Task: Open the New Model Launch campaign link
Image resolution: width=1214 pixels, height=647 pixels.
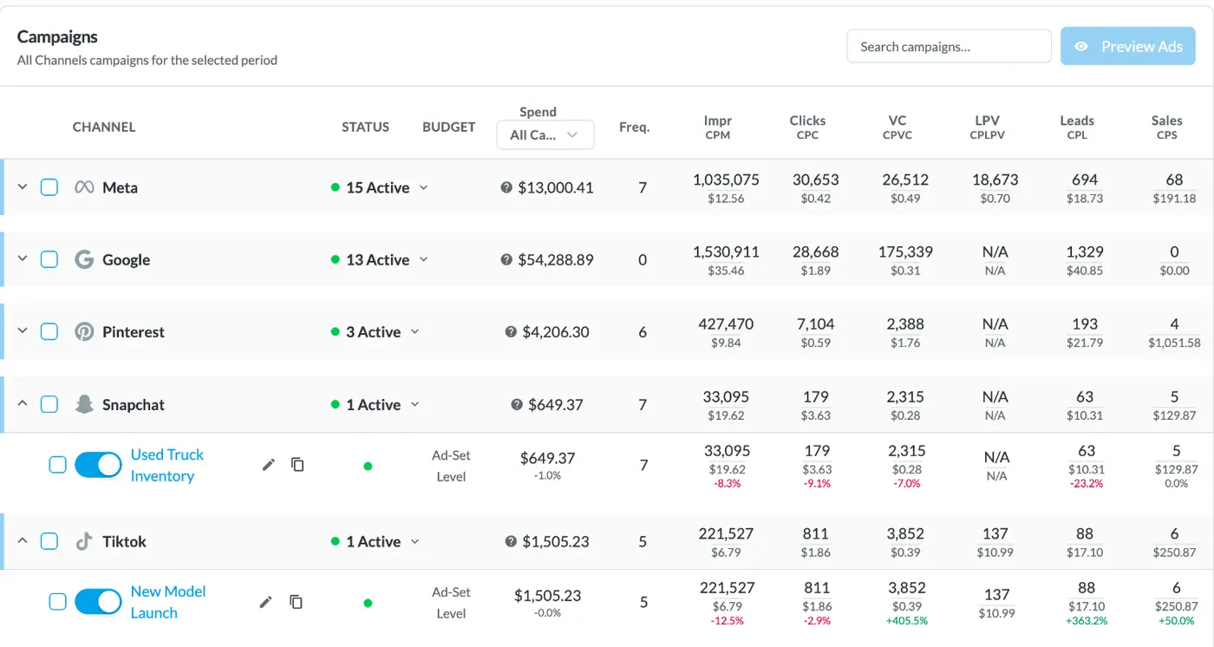Action: [167, 602]
